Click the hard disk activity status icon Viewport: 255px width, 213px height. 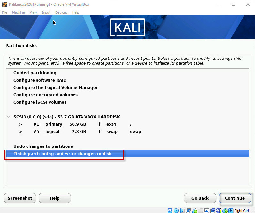click(170, 210)
